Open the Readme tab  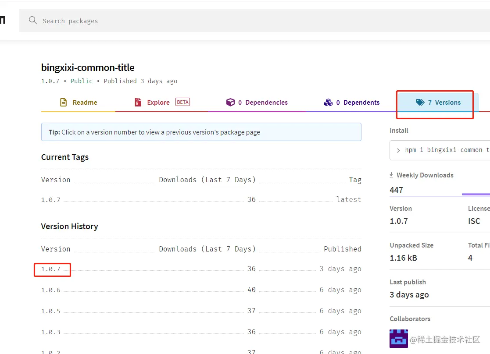[x=78, y=103]
